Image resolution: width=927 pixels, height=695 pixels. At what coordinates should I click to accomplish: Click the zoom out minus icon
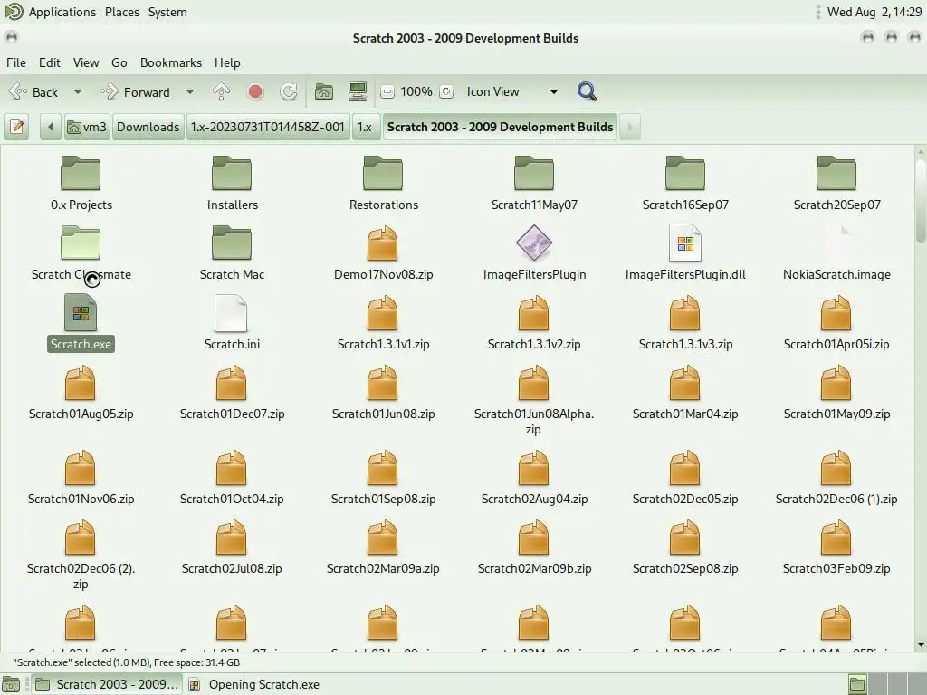click(387, 91)
